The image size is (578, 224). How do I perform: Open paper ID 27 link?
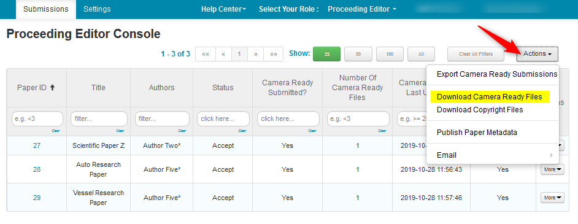36,145
